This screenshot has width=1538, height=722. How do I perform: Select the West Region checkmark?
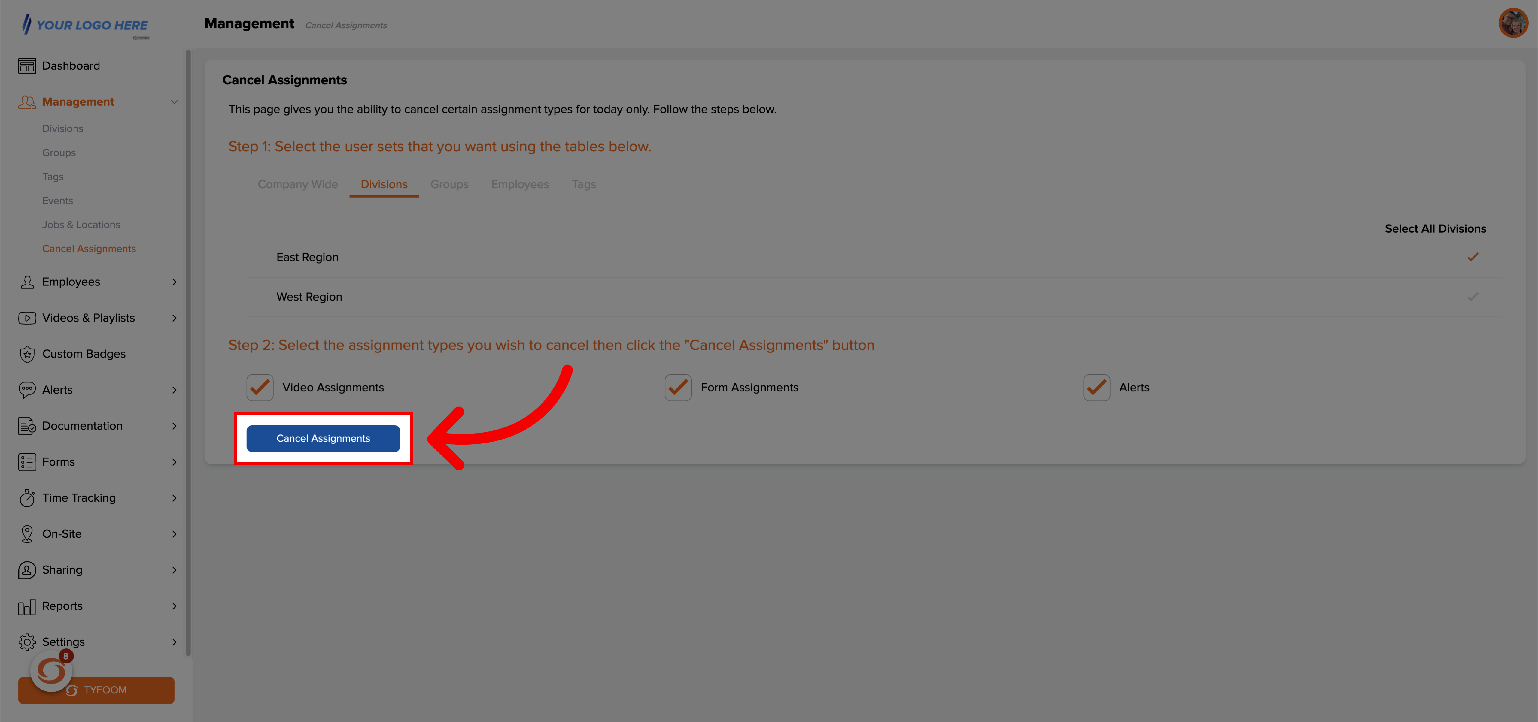[1473, 297]
